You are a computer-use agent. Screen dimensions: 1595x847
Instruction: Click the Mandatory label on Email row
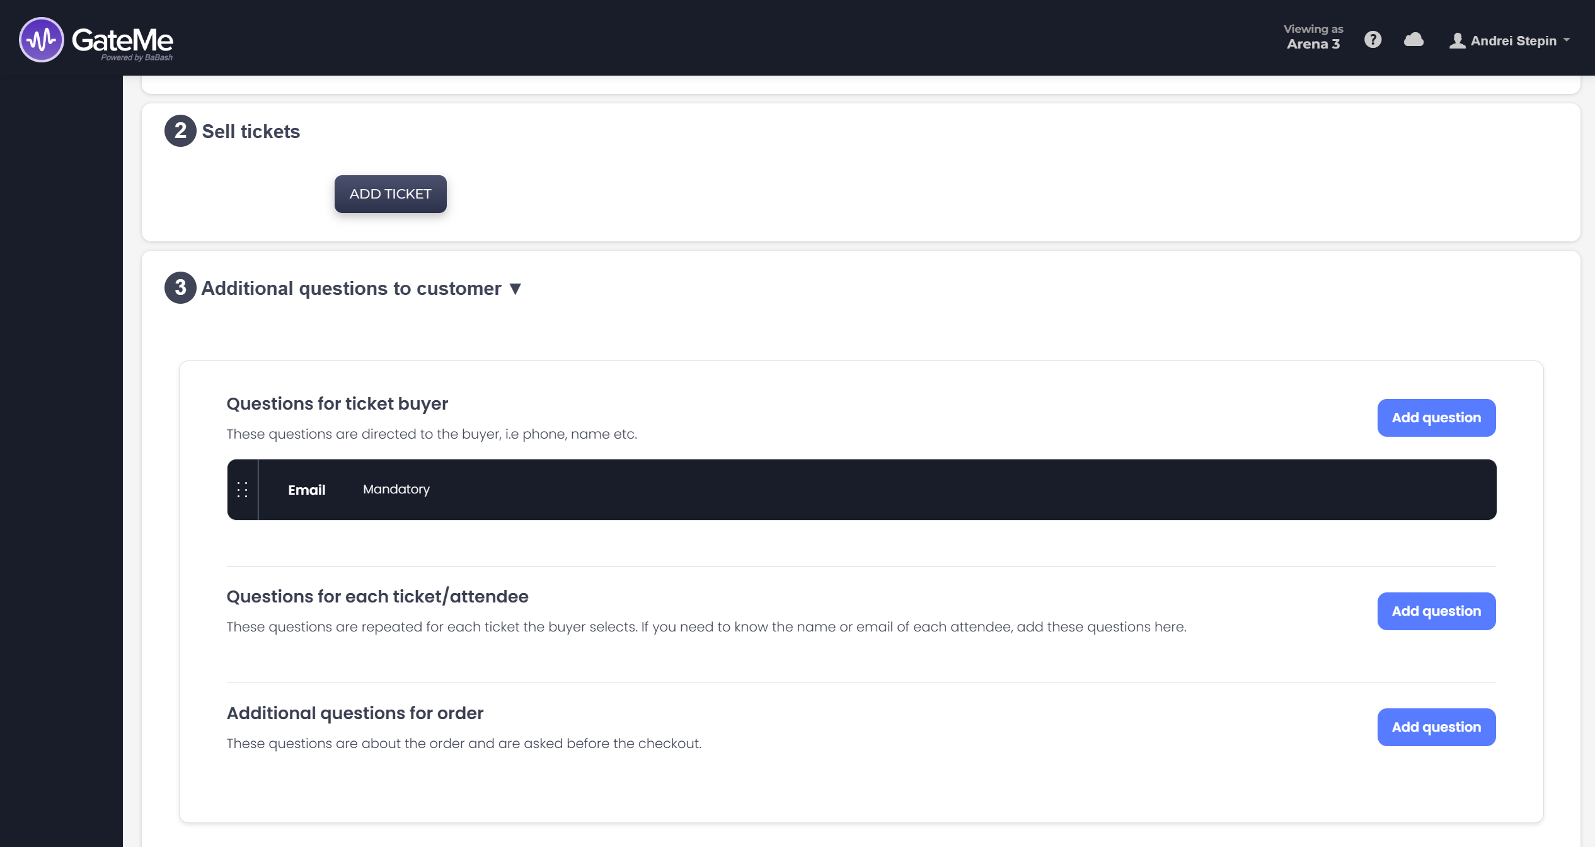point(396,490)
